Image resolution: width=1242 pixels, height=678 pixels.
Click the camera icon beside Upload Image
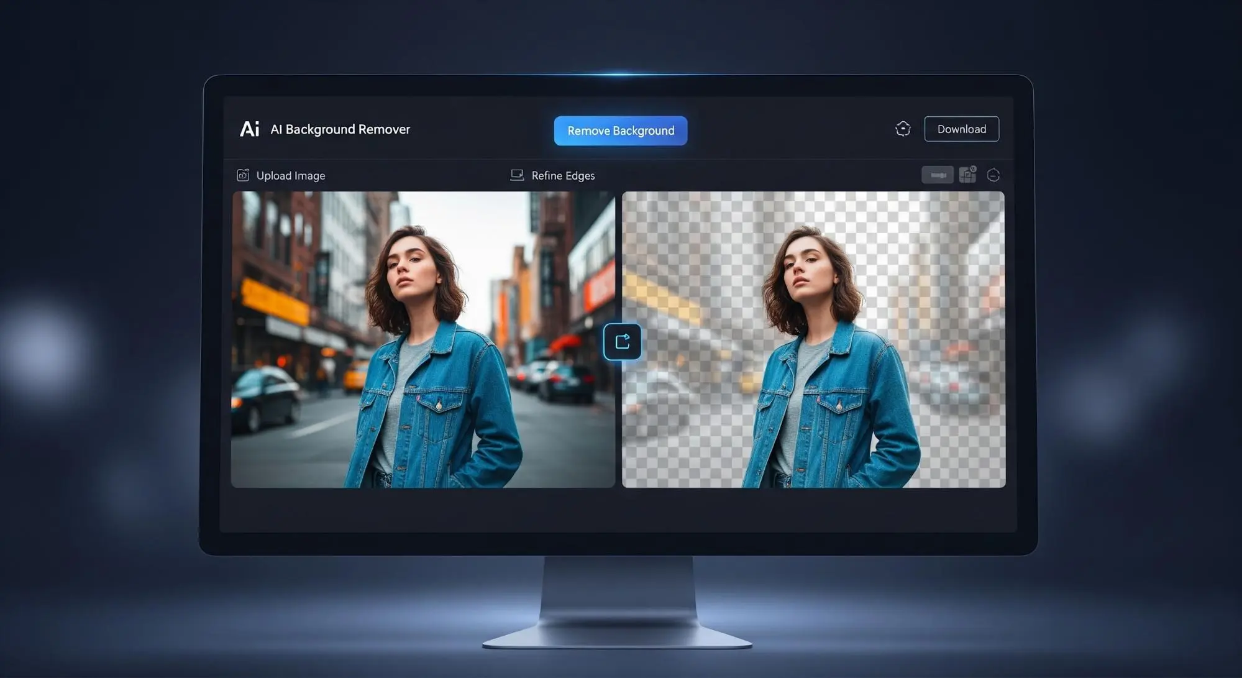point(243,175)
